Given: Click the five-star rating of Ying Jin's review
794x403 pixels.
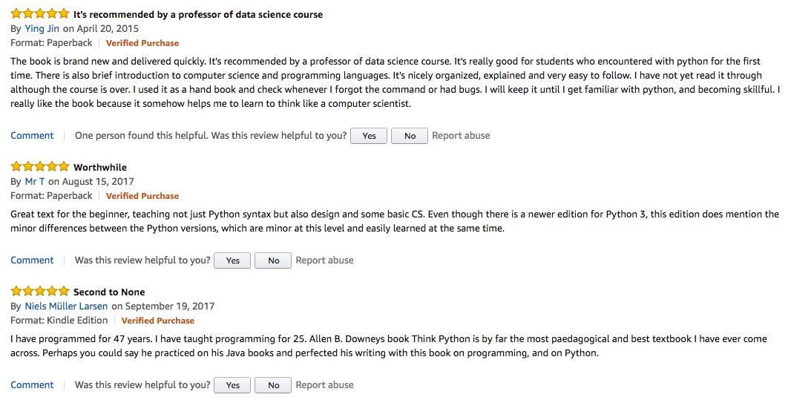Looking at the screenshot, I should click(40, 14).
